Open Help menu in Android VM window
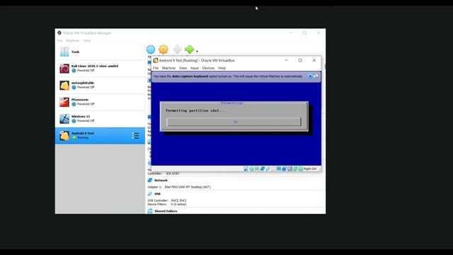The height and width of the screenshot is (255, 453). tap(222, 68)
